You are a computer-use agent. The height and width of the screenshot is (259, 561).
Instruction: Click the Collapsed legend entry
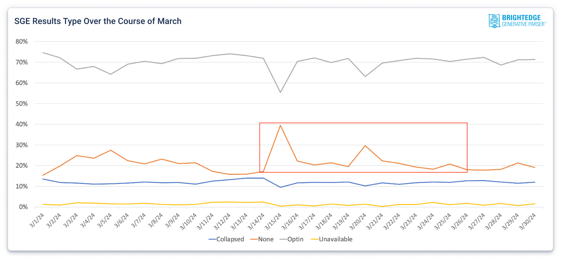pyautogui.click(x=230, y=239)
